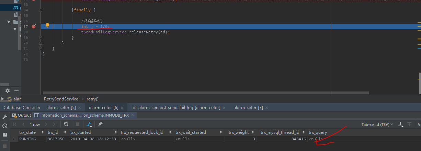Close the alarm_ceter [5] tab
The height and width of the screenshot is (151, 421).
pos(80,108)
